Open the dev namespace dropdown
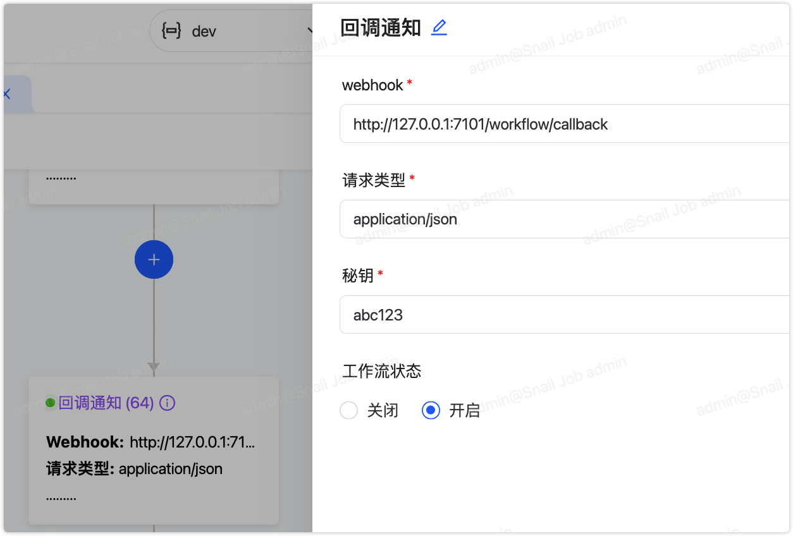793x536 pixels. click(x=234, y=30)
